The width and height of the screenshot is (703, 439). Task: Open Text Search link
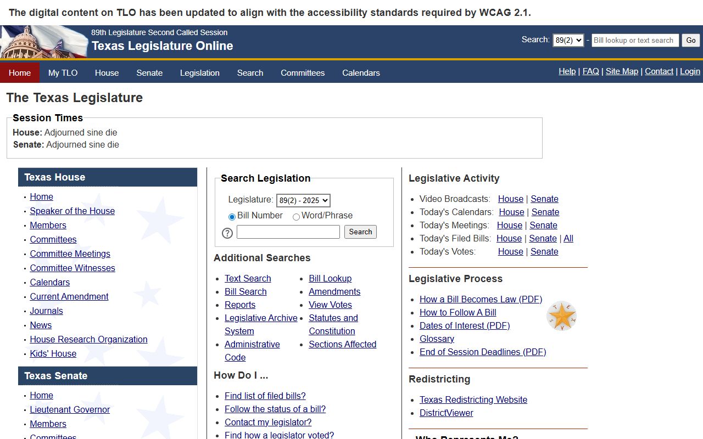click(x=248, y=278)
